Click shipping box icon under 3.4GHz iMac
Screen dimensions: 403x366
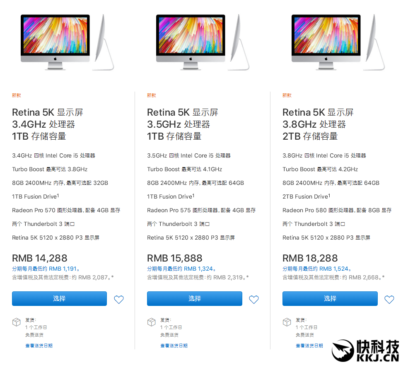(17, 322)
